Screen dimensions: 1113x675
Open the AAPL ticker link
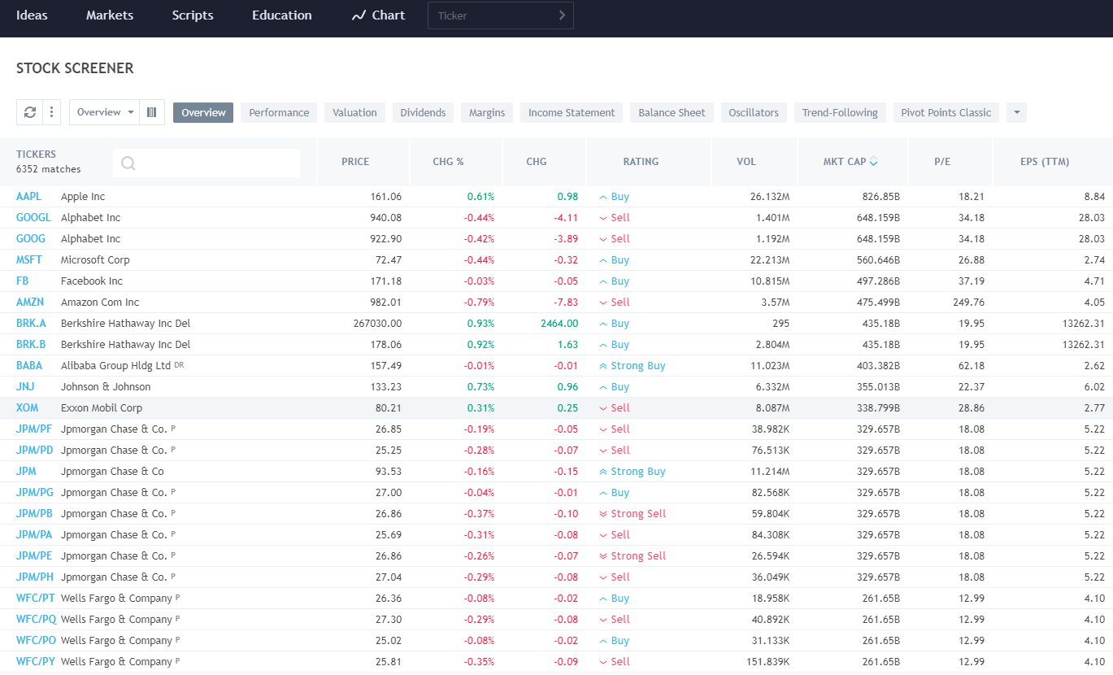28,197
